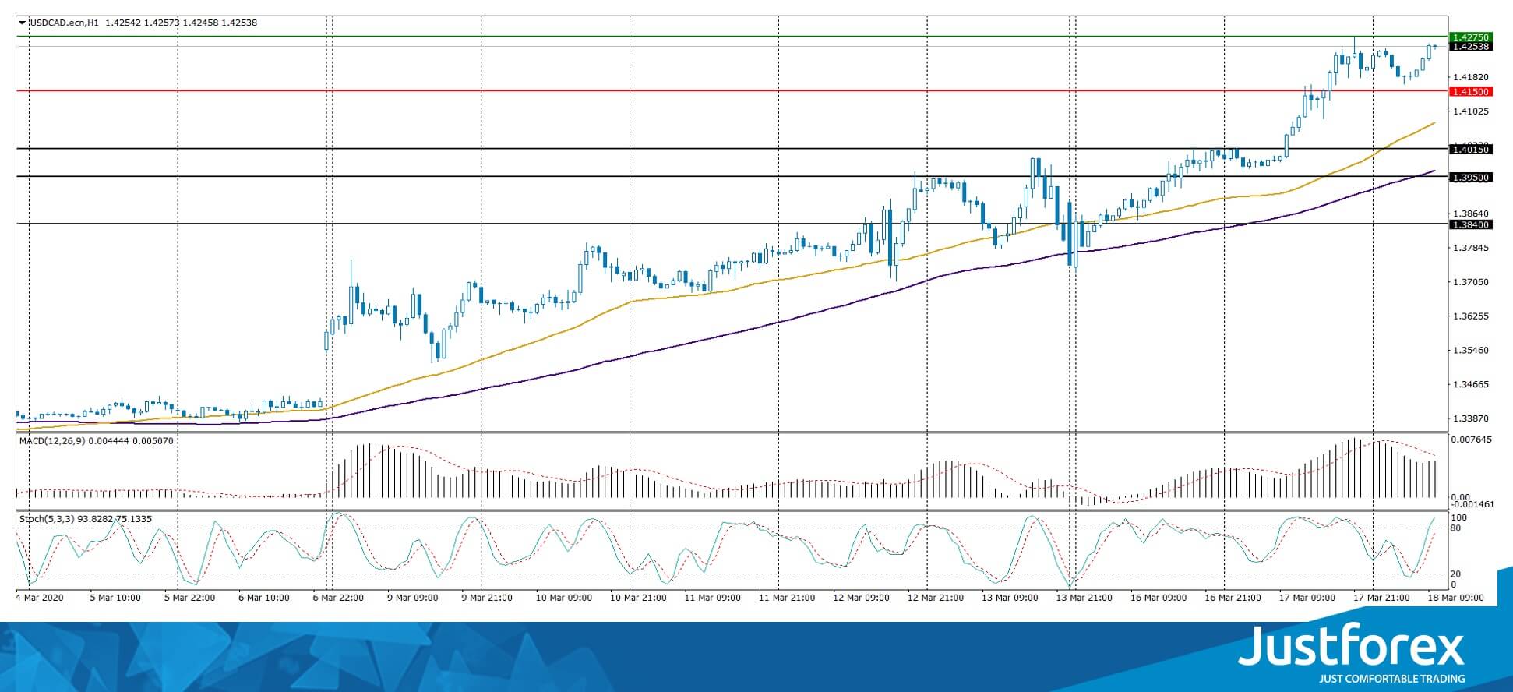1513x692 pixels.
Task: Click the 6 Mar 10:00 time label
Action: click(264, 598)
